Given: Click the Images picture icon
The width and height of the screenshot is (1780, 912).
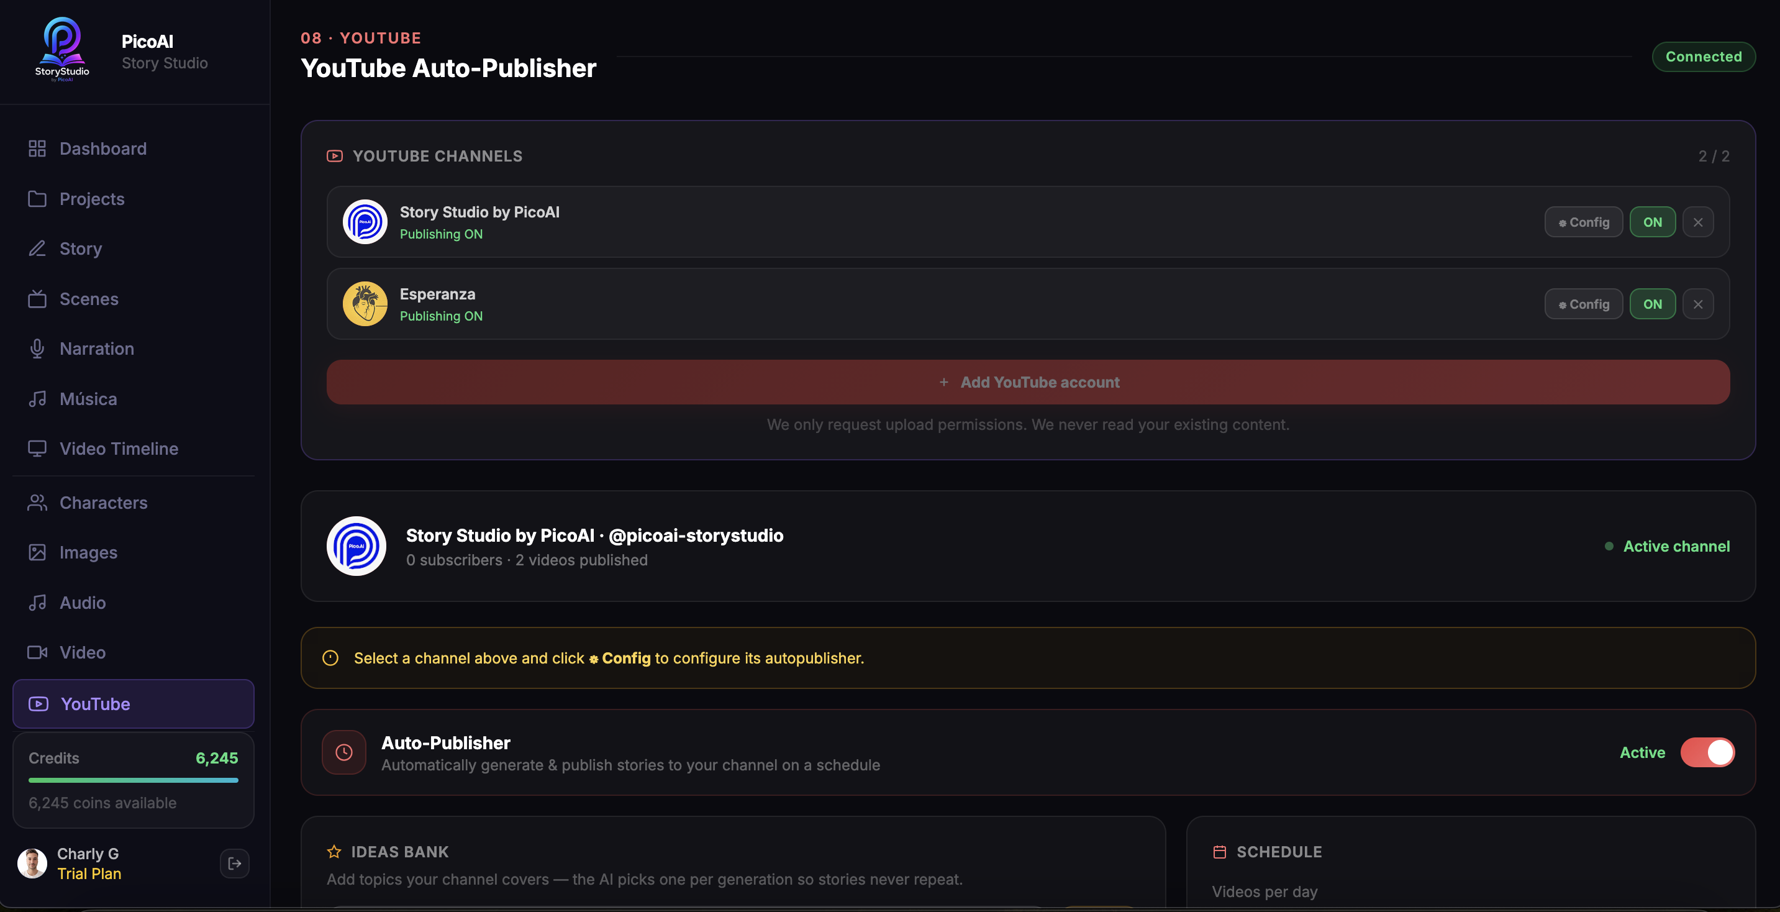Looking at the screenshot, I should [37, 552].
